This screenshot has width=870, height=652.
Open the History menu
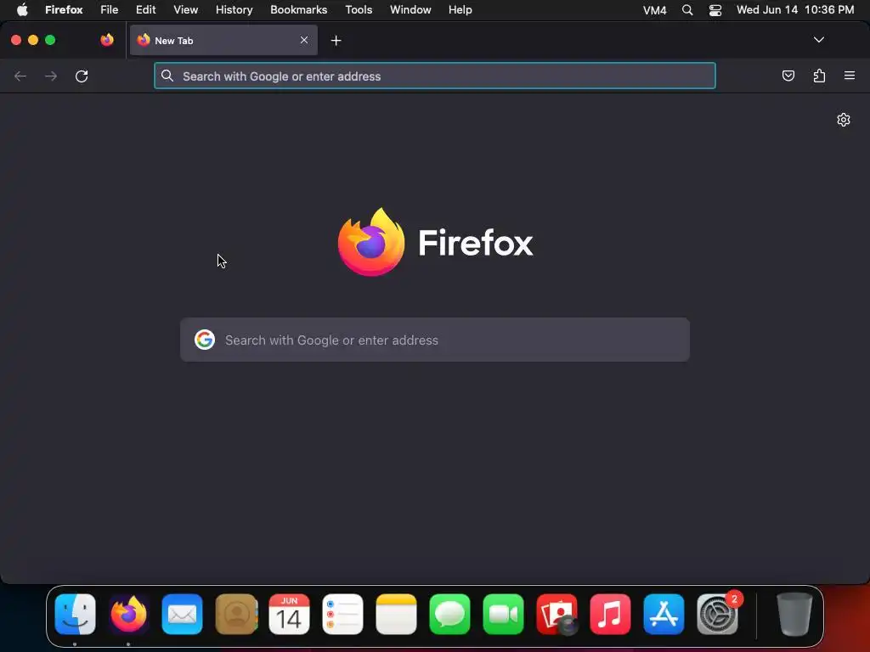pos(234,10)
